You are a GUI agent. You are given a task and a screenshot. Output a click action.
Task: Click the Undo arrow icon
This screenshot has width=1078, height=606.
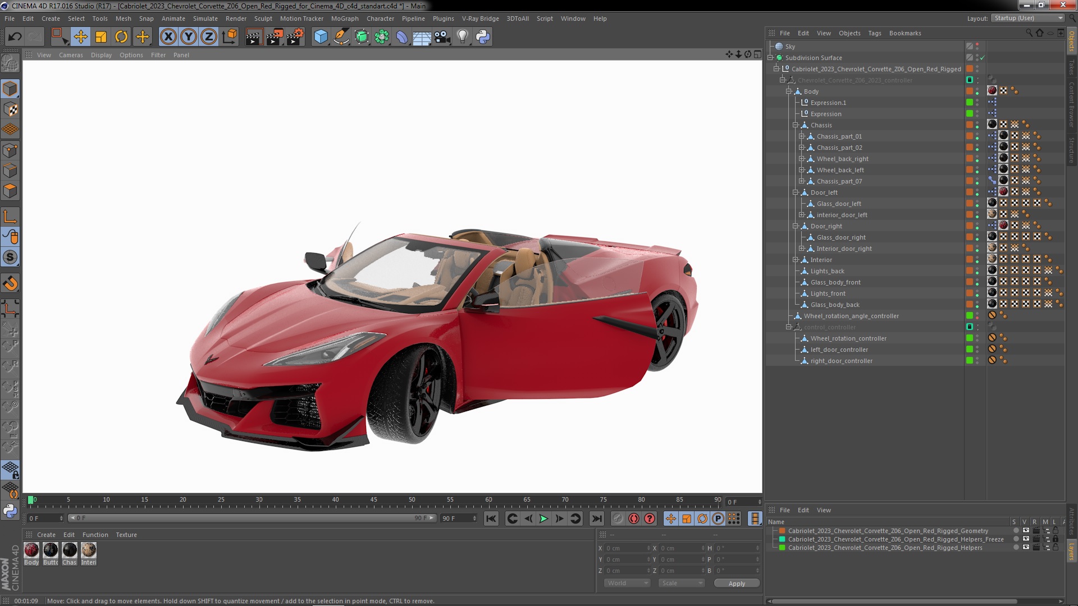15,37
